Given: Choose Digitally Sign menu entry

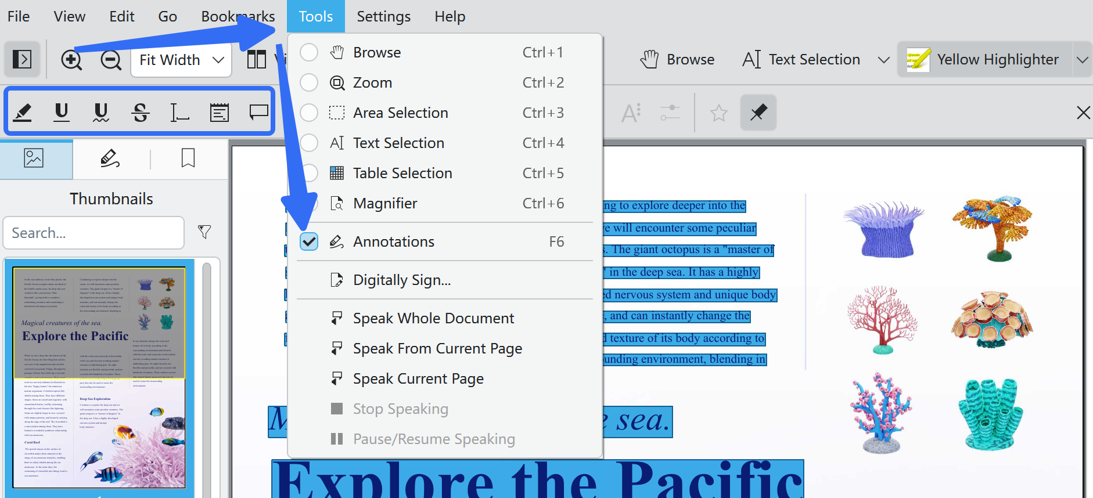Looking at the screenshot, I should coord(445,280).
